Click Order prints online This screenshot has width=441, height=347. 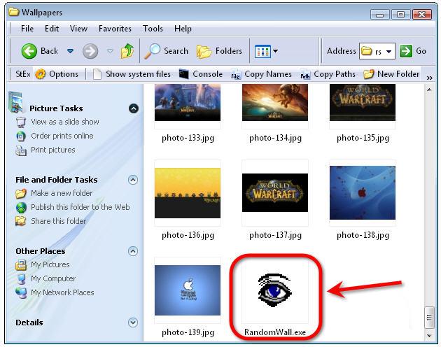coord(62,136)
